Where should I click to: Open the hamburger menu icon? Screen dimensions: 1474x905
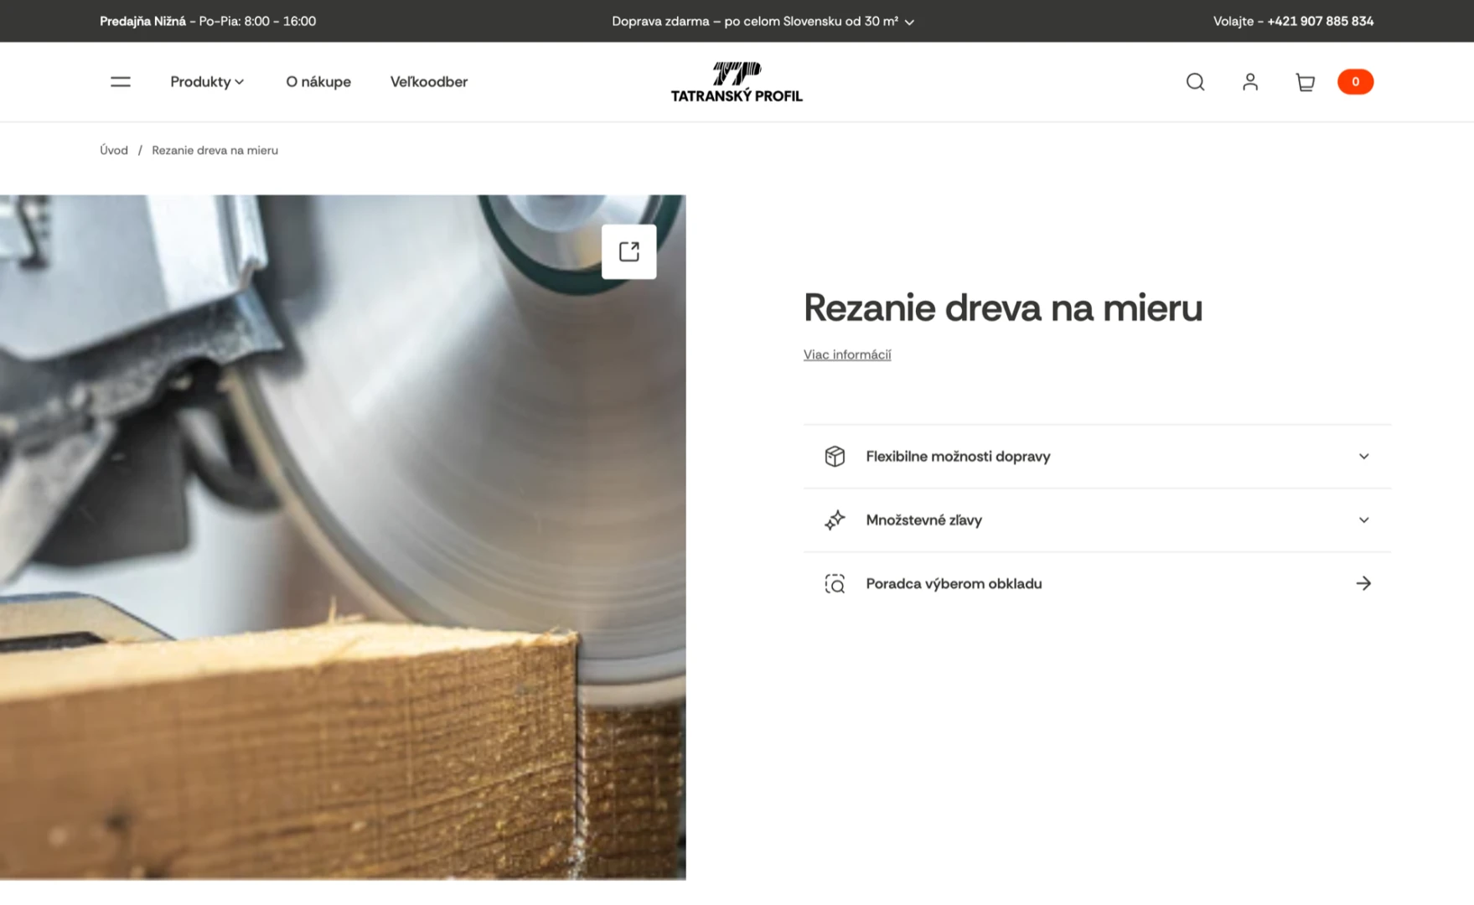[120, 82]
